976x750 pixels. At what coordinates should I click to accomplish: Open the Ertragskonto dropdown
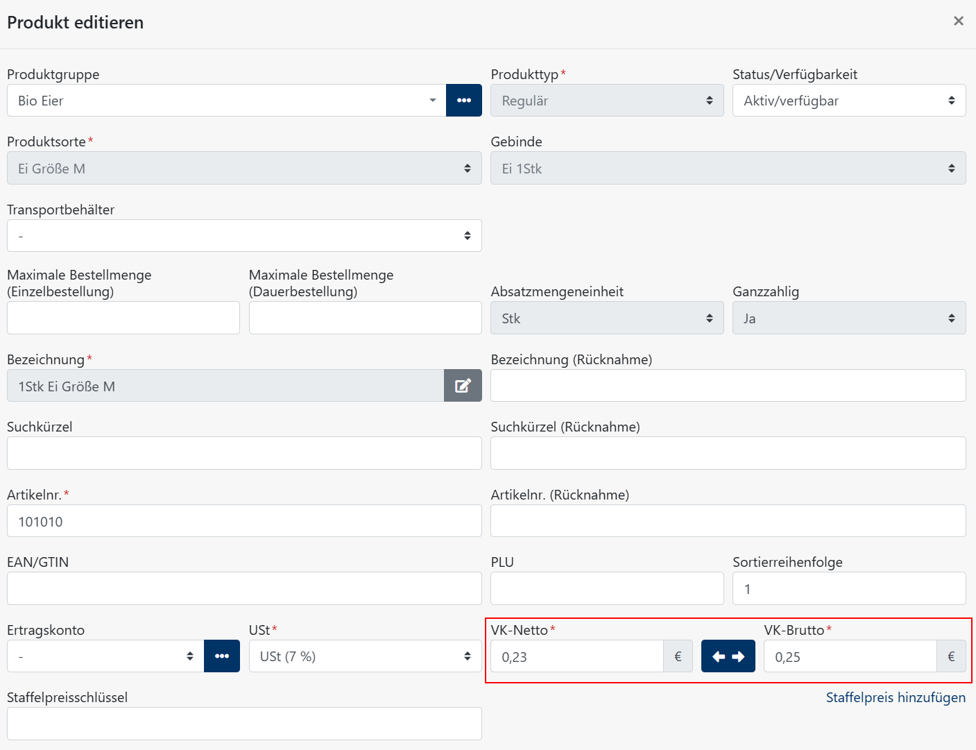pyautogui.click(x=105, y=656)
